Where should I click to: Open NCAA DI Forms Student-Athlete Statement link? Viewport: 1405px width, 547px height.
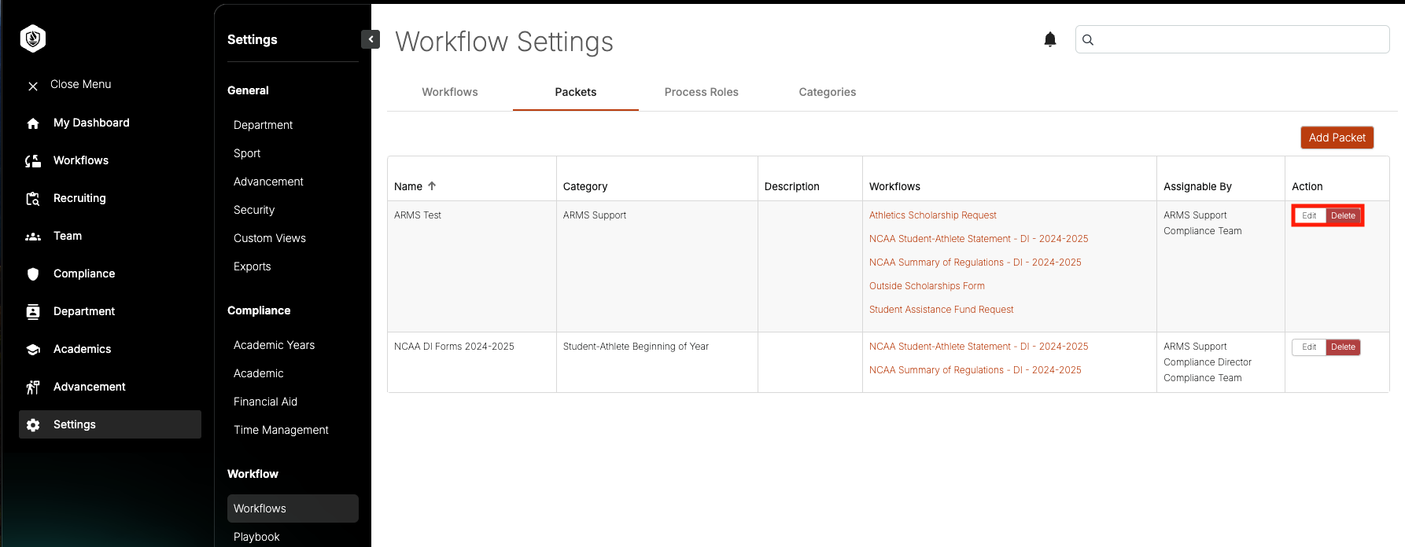coord(979,347)
